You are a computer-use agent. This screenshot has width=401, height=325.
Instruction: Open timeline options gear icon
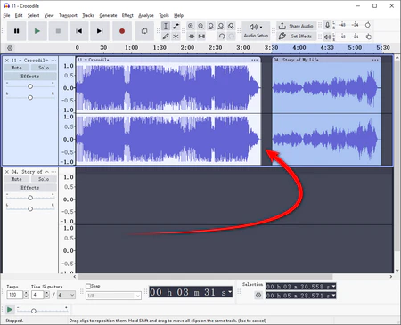[x=10, y=48]
